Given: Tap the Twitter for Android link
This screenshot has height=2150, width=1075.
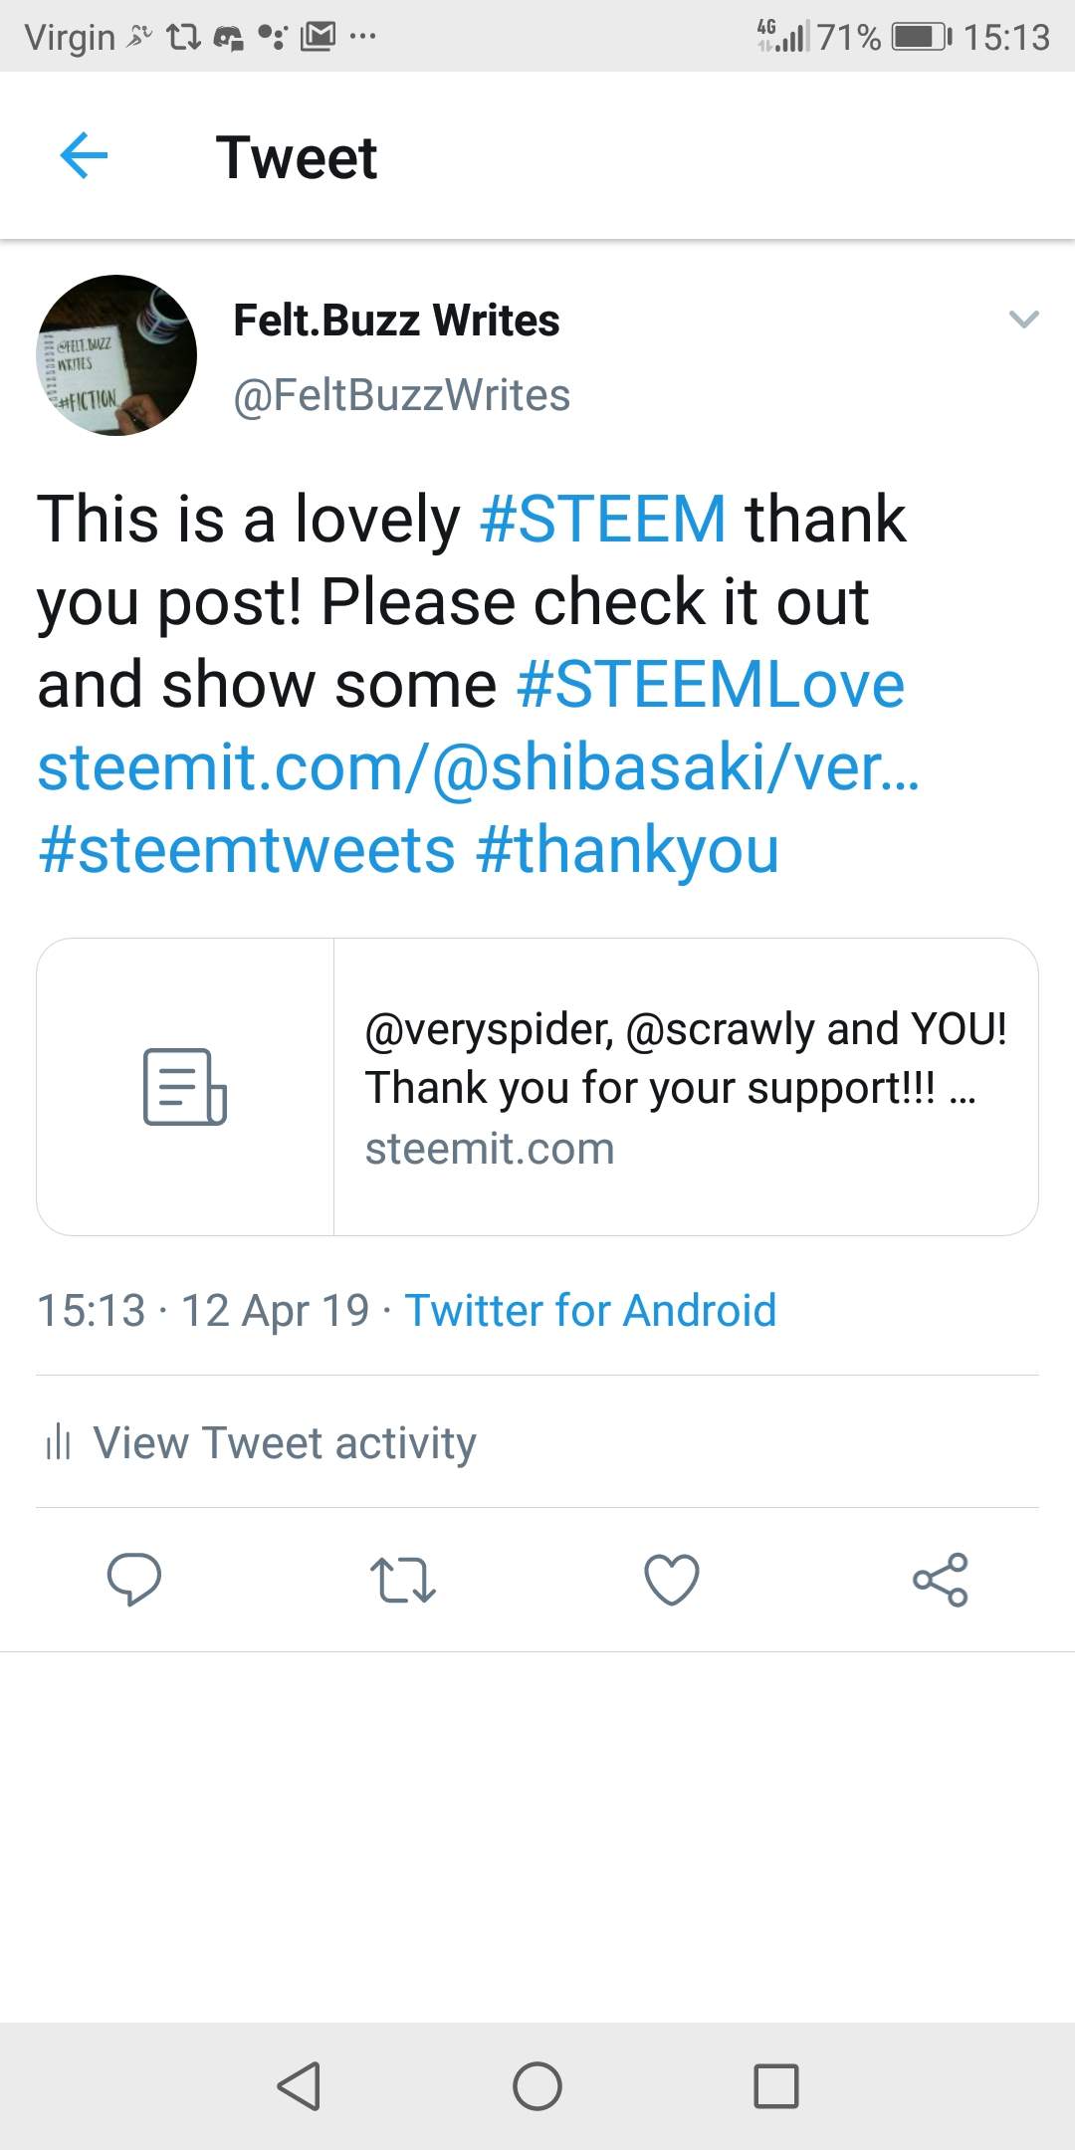Looking at the screenshot, I should (590, 1310).
